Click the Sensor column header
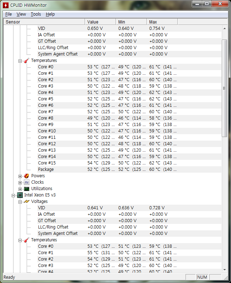This screenshot has width=231, height=283. tap(44, 22)
